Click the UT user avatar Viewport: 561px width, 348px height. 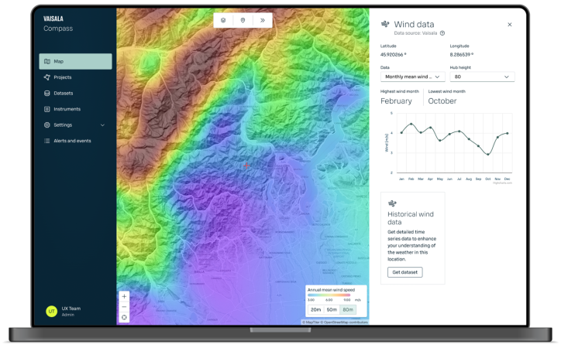point(51,311)
